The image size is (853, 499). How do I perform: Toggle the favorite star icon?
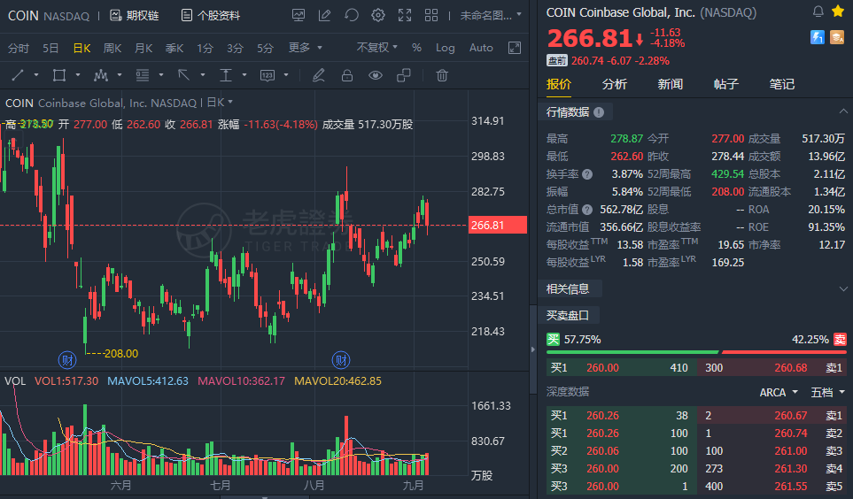pyautogui.click(x=838, y=12)
